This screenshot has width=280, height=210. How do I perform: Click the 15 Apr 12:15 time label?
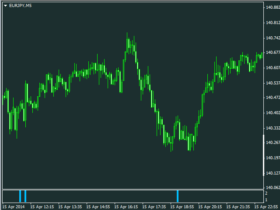click(x=42, y=207)
